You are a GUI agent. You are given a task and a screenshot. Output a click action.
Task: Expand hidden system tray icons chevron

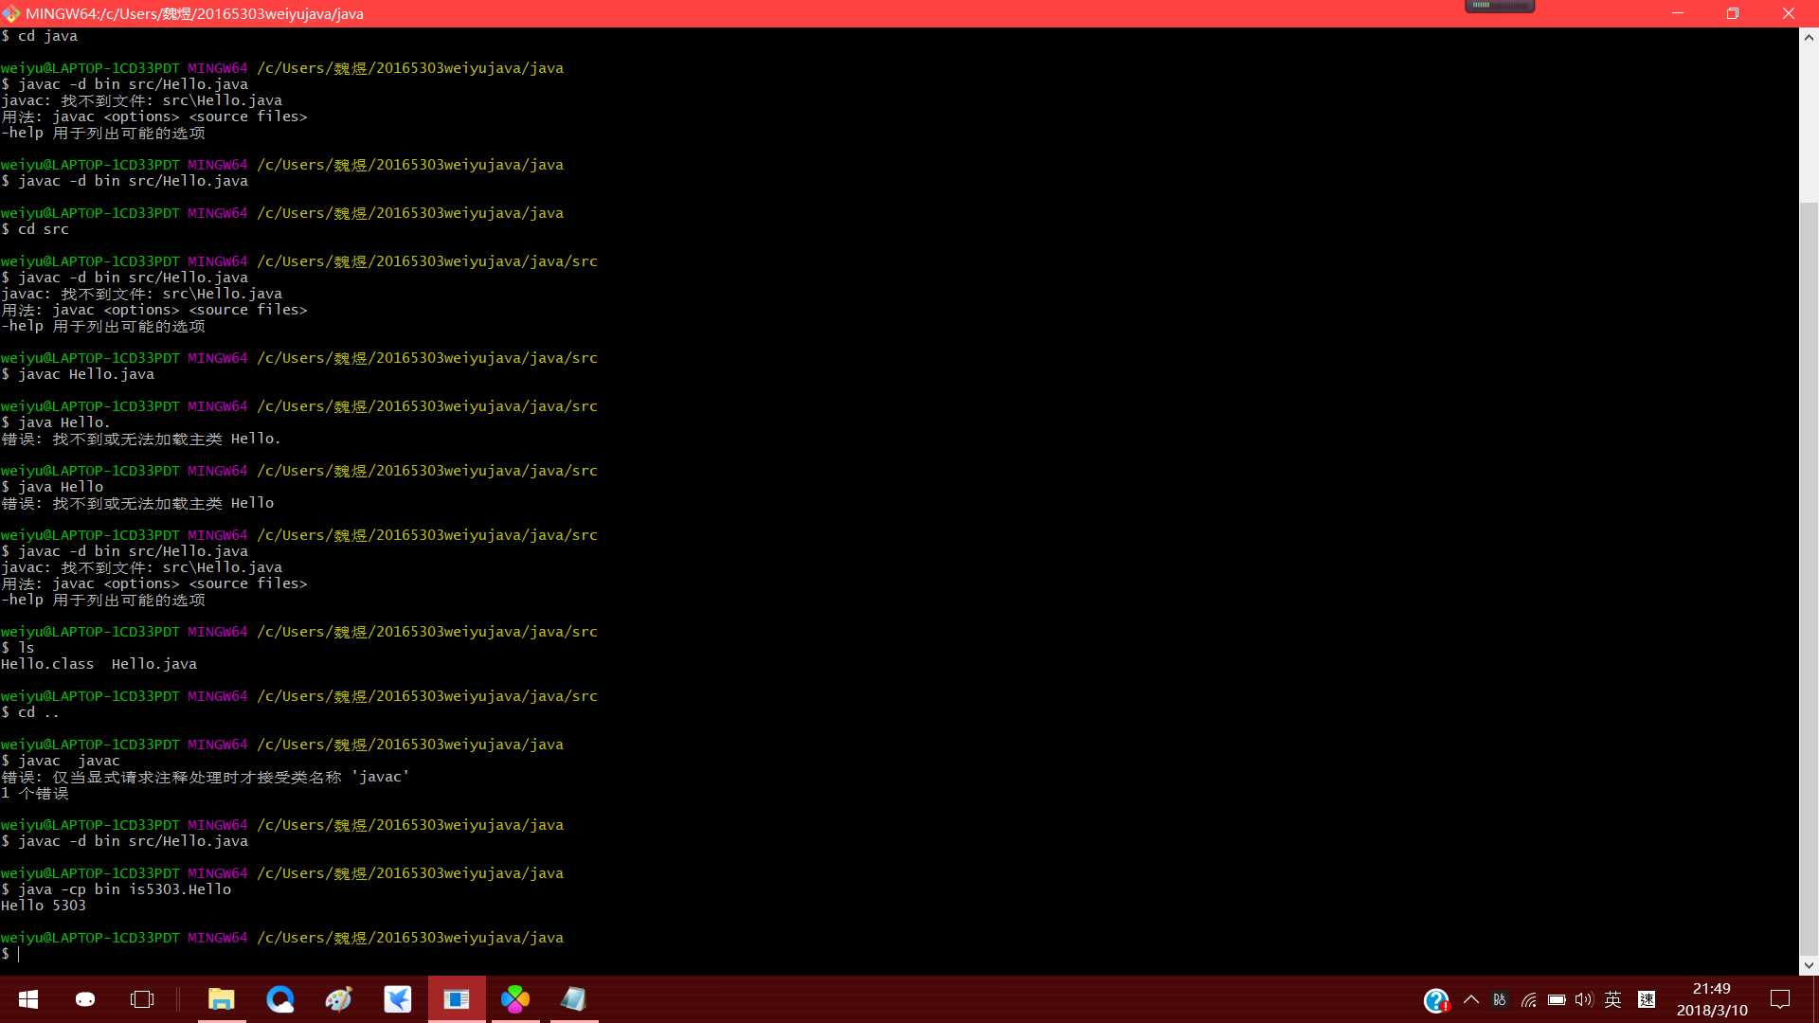[x=1471, y=999]
